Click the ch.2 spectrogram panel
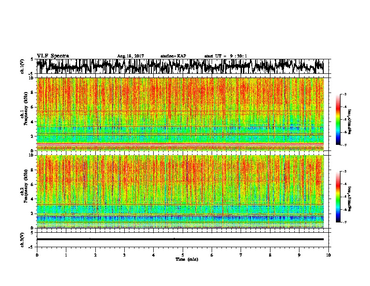This screenshot has height=286, width=370. point(180,192)
